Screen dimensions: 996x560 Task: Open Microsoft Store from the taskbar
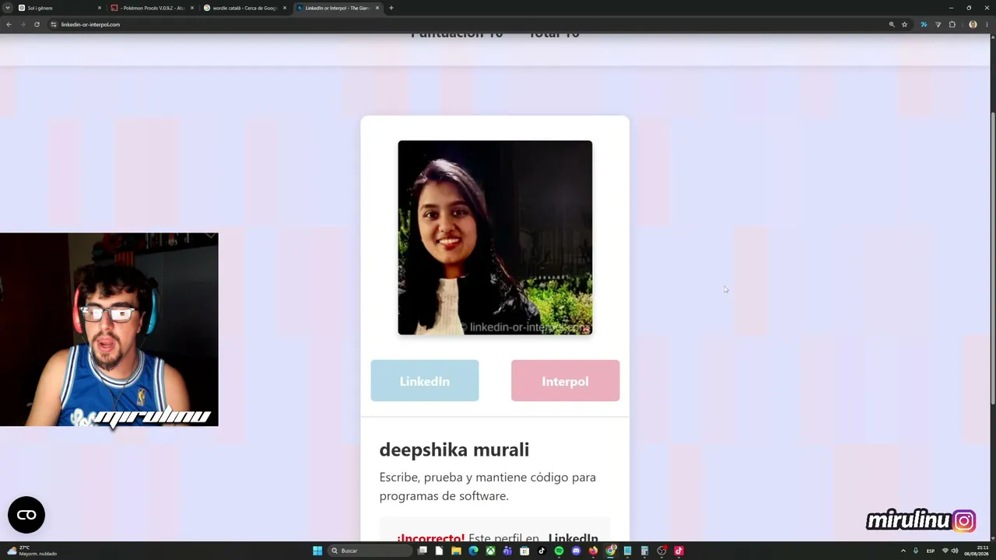click(524, 551)
